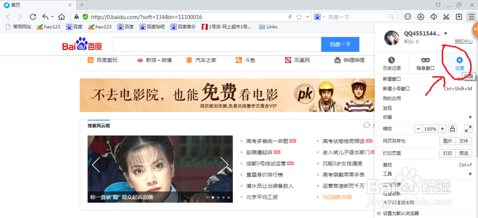Show next slide in the carousel
Image resolution: width=478 pixels, height=218 pixels.
click(224, 165)
